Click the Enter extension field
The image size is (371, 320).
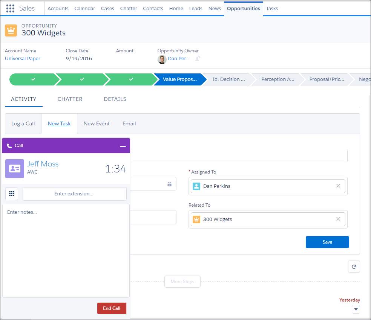click(x=74, y=194)
